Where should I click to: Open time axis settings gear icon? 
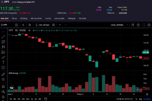click(147, 94)
